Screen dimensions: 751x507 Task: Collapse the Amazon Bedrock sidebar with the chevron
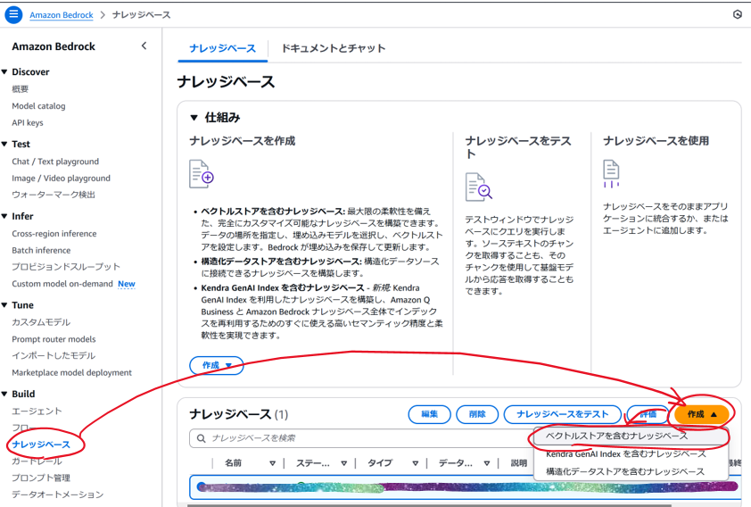click(144, 46)
